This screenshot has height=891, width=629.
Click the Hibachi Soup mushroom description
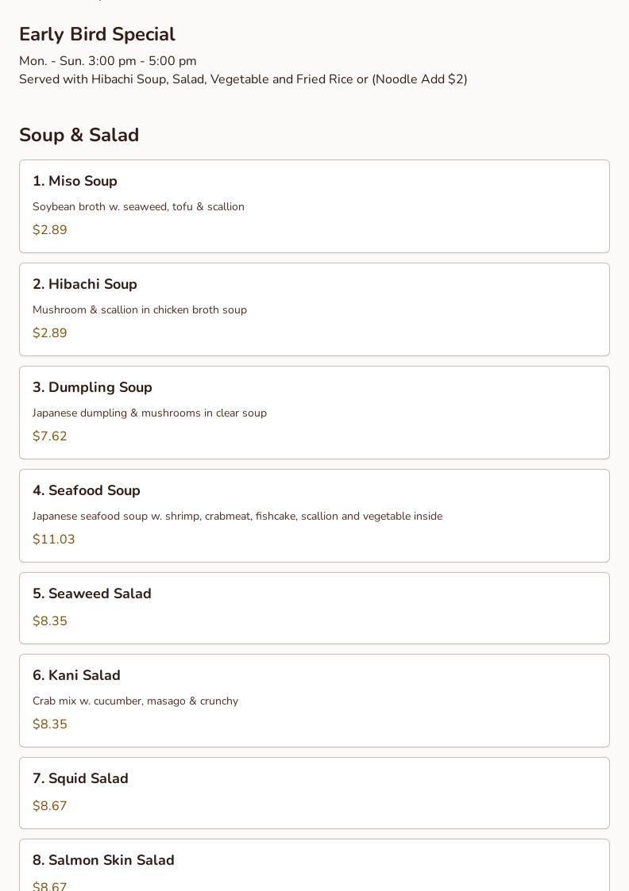click(140, 310)
